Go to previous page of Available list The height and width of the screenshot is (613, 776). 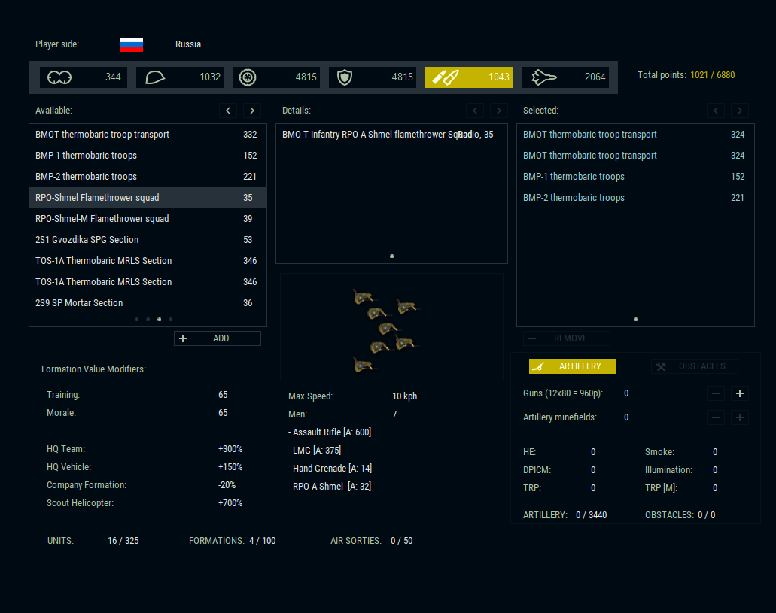click(x=227, y=111)
